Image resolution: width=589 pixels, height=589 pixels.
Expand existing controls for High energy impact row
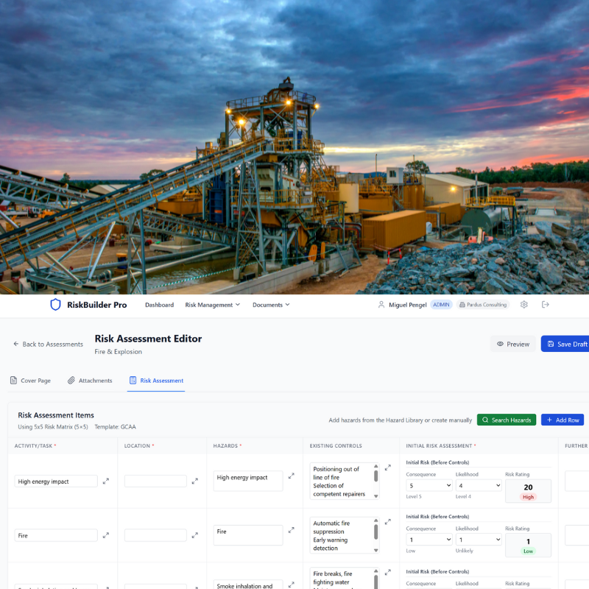coord(388,468)
